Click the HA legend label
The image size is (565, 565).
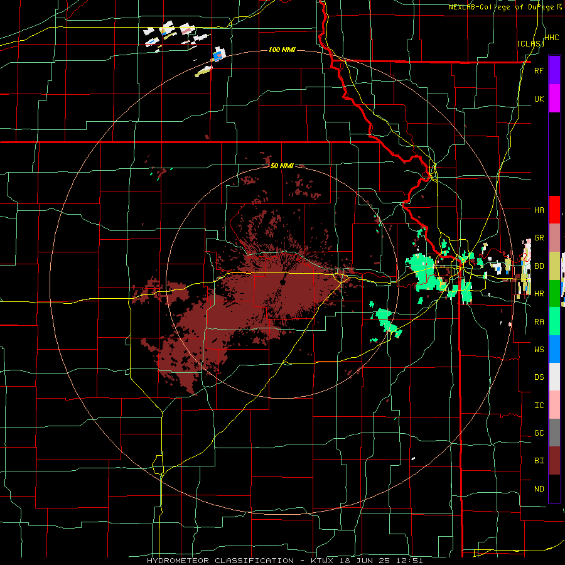539,210
